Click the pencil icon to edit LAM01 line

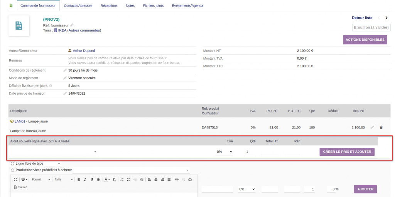pos(372,127)
